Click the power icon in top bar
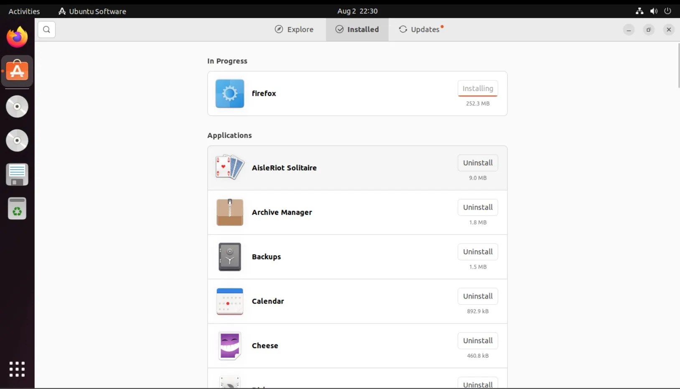The height and width of the screenshot is (389, 680). click(x=667, y=11)
